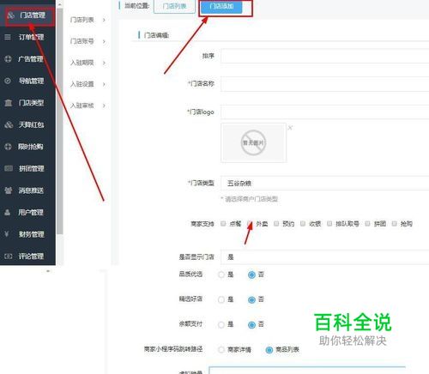The height and width of the screenshot is (374, 429).
Task: Select 否 for 品质优选
Action: [251, 274]
